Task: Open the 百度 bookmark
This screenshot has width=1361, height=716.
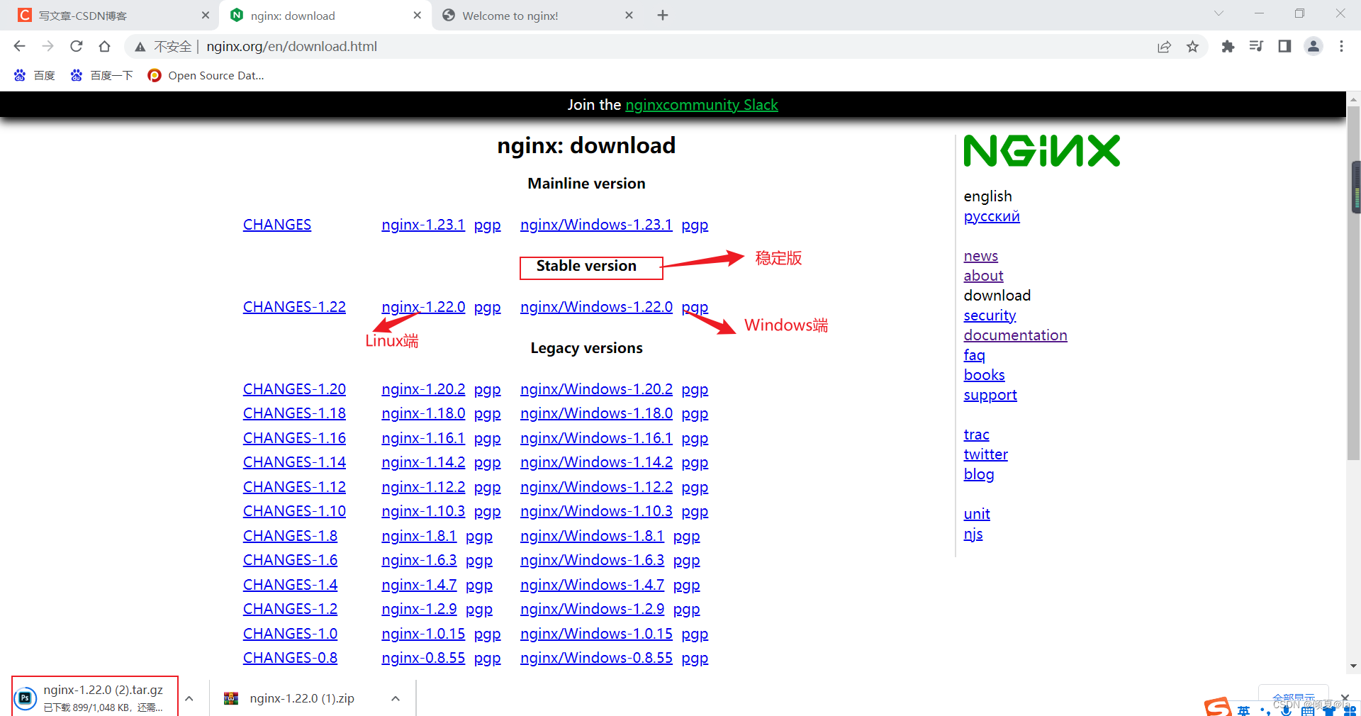Action: (34, 75)
